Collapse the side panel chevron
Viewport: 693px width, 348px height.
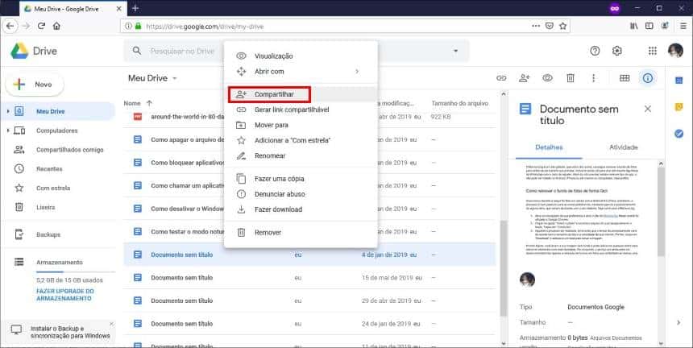(x=678, y=322)
